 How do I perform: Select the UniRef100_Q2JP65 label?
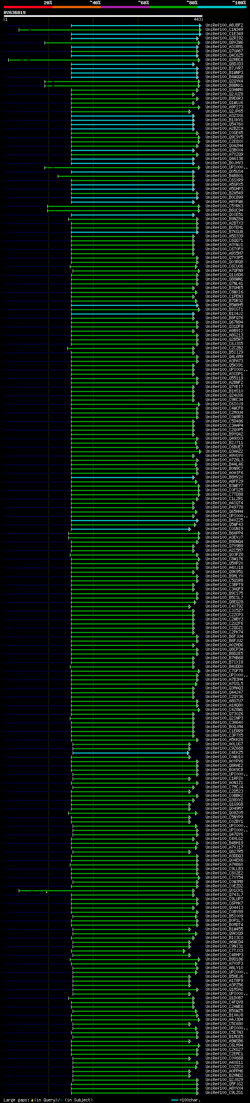(224, 112)
